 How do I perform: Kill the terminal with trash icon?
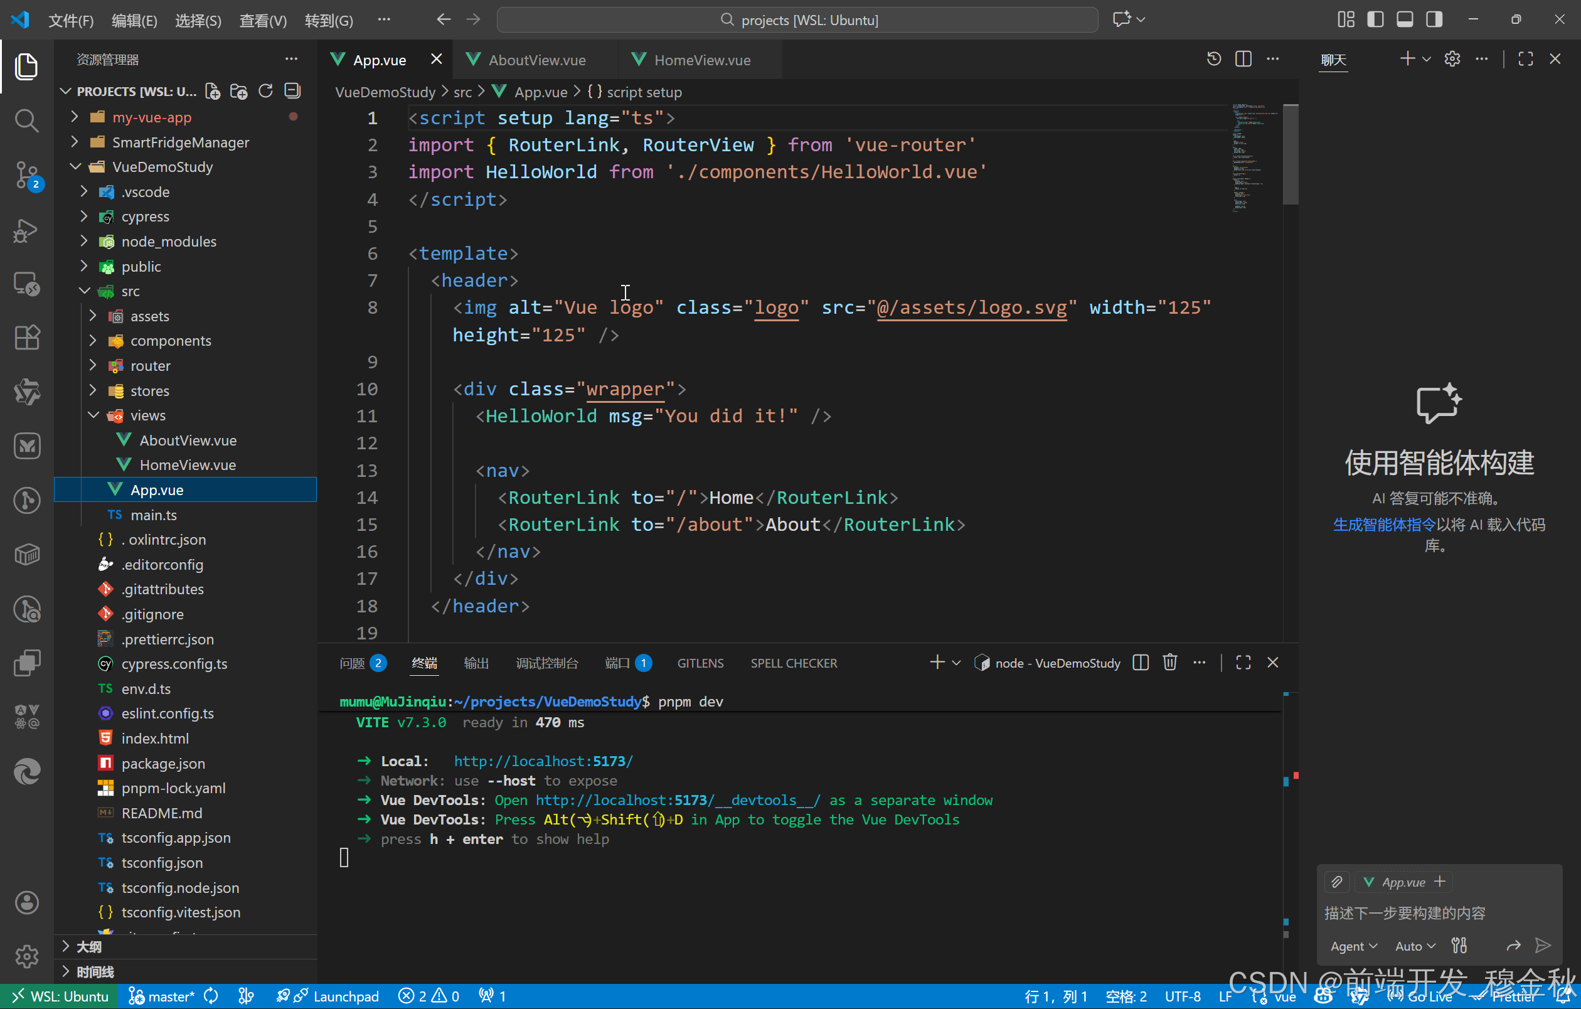point(1169,663)
